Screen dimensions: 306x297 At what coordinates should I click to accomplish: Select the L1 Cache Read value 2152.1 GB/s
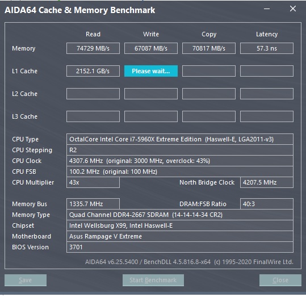click(93, 71)
